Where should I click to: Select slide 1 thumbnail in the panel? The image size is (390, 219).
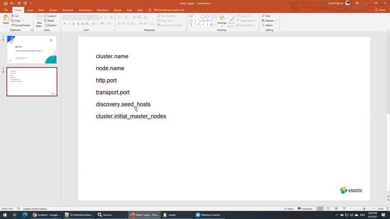[32, 49]
